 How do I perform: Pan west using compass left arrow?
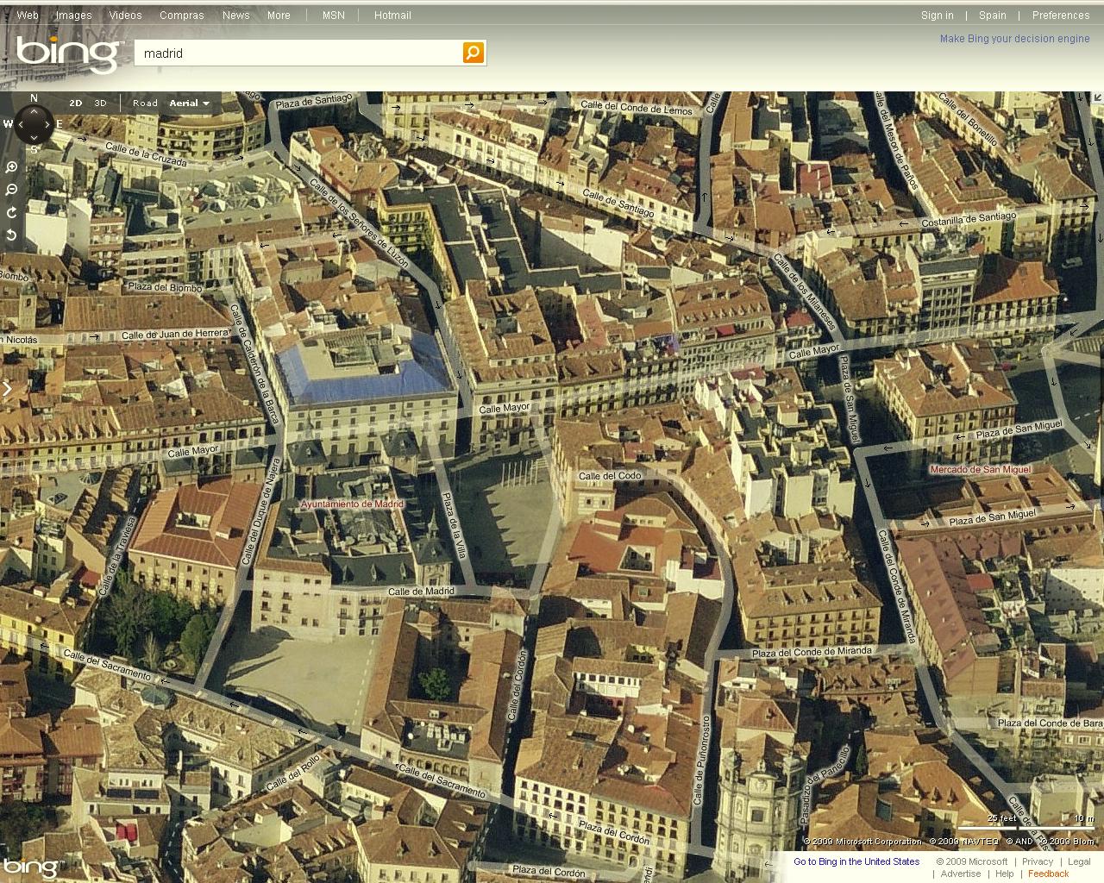[21, 124]
